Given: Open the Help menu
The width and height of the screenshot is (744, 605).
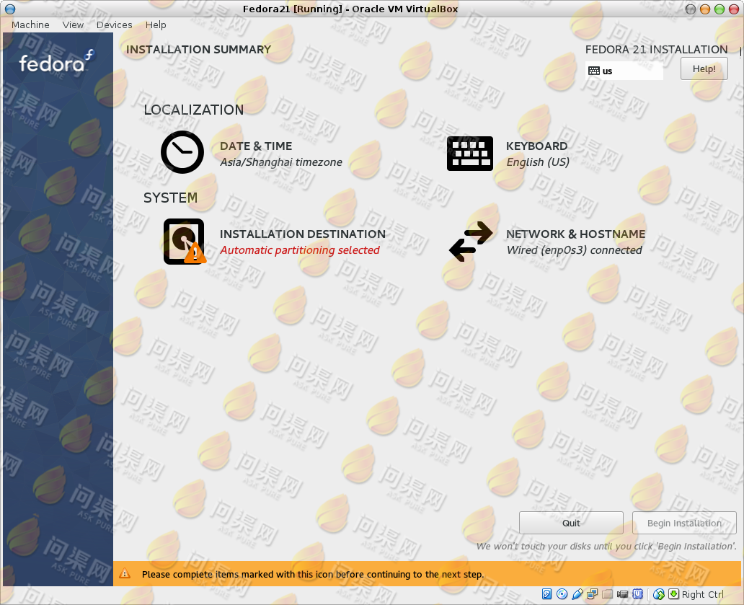Looking at the screenshot, I should 156,25.
